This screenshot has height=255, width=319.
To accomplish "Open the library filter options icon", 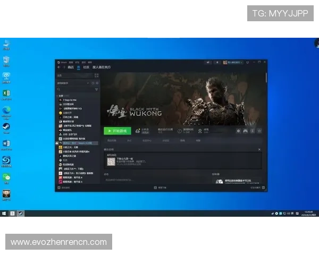I will pyautogui.click(x=97, y=90).
